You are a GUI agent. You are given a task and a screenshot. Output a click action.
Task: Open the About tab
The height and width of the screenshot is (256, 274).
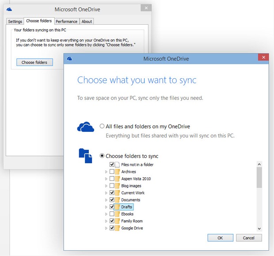(87, 22)
